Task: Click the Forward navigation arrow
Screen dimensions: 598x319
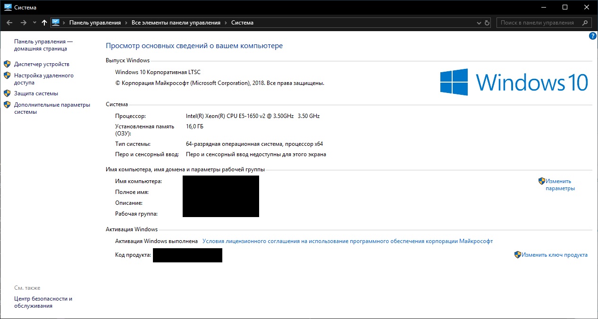Action: pyautogui.click(x=23, y=23)
